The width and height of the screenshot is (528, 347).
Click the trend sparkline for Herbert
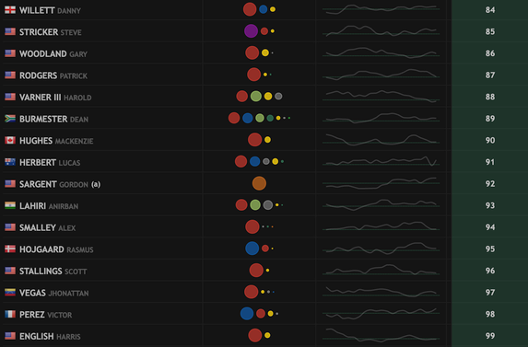381,162
